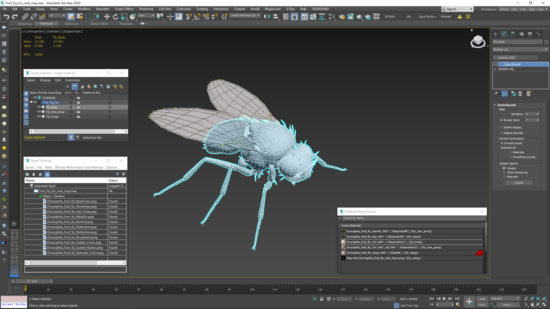Click the Sign In button
Viewport: 550px width, 309px height.
coord(457,9)
